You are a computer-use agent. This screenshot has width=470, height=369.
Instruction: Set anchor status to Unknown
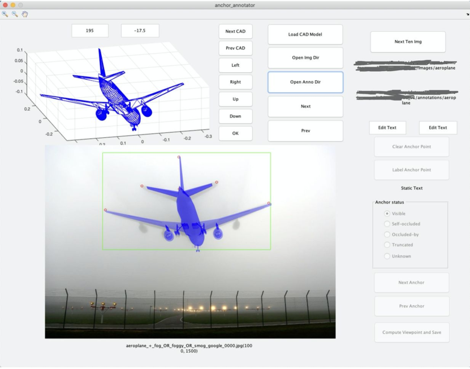[x=387, y=256]
